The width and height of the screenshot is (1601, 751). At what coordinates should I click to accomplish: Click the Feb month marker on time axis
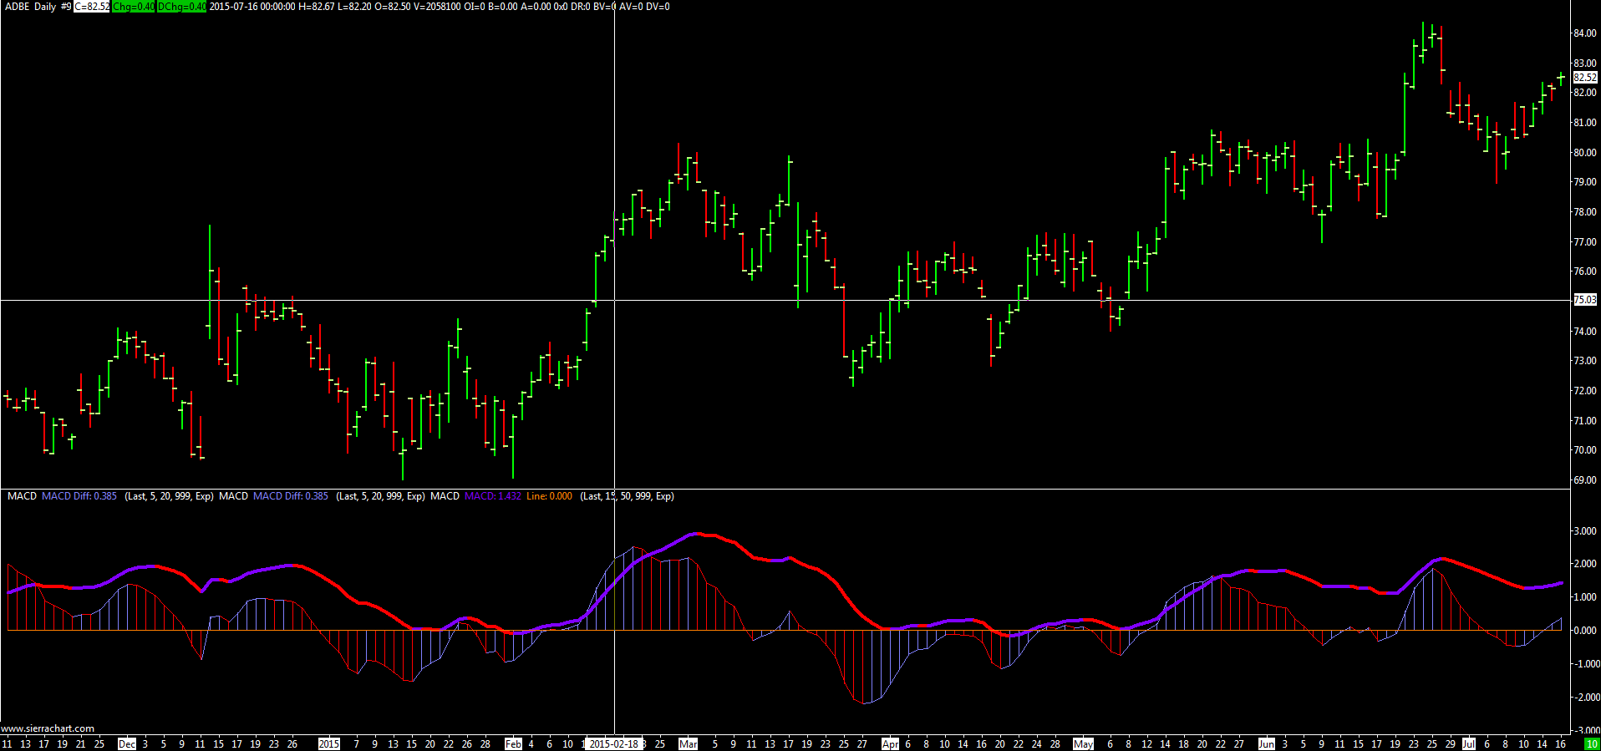[513, 744]
